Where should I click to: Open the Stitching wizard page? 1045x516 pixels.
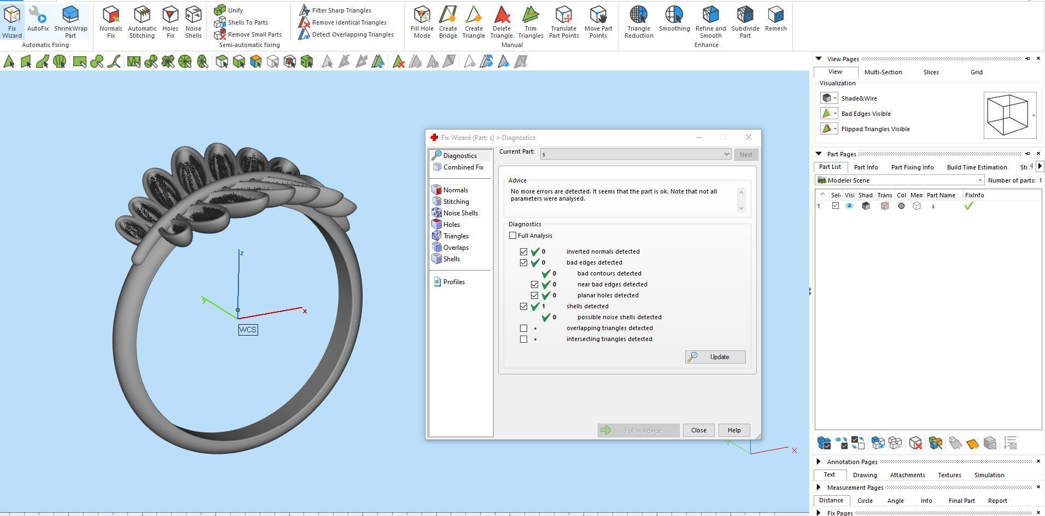(451, 202)
